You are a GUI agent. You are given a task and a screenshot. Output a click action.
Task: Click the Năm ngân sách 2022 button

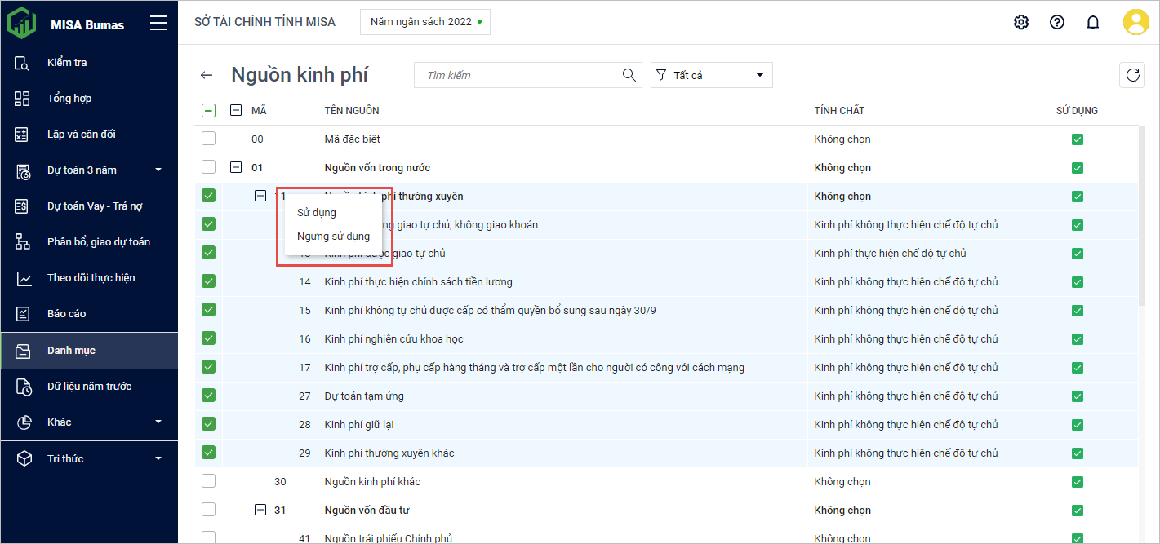424,22
